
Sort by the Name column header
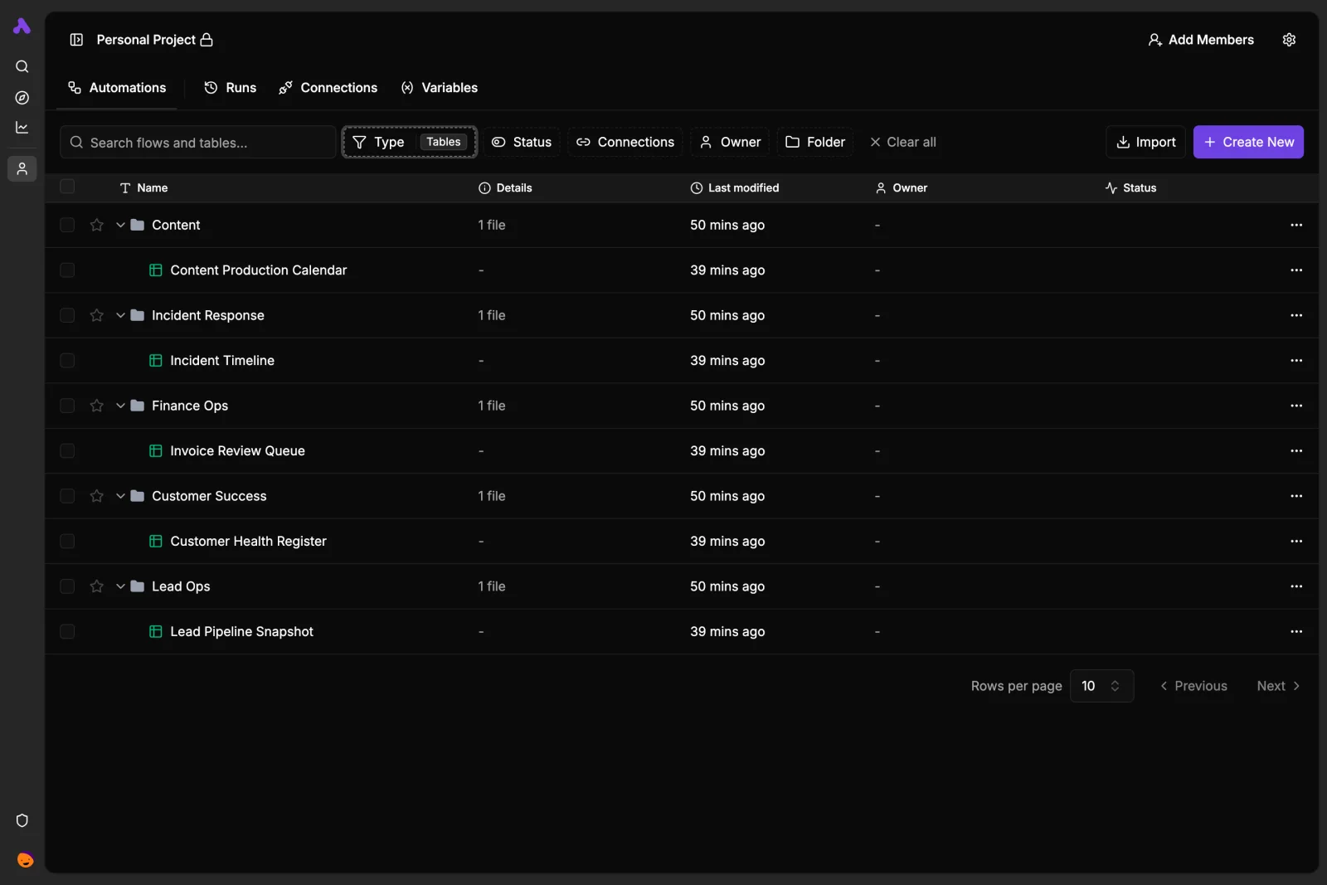pyautogui.click(x=143, y=187)
